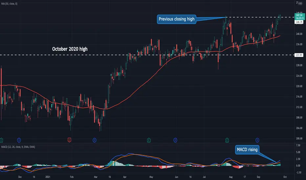Click the 212.00 price axis value
Viewport: 306px width, 180px height.
[x=299, y=107]
